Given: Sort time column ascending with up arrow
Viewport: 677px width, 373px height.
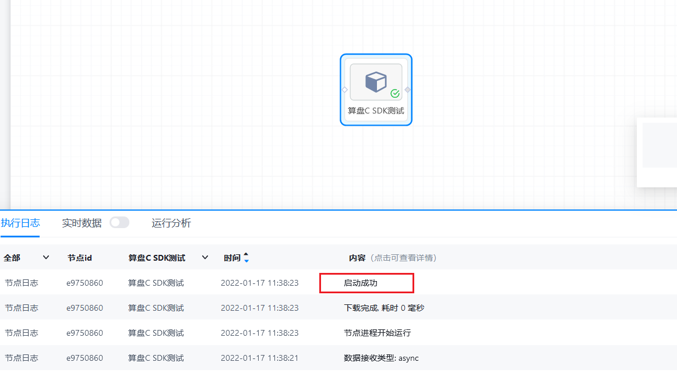Looking at the screenshot, I should (246, 254).
